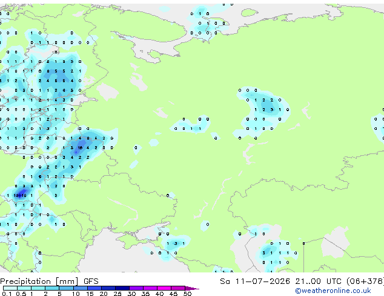Click the 5–10 mm legend color swatch

(66, 288)
